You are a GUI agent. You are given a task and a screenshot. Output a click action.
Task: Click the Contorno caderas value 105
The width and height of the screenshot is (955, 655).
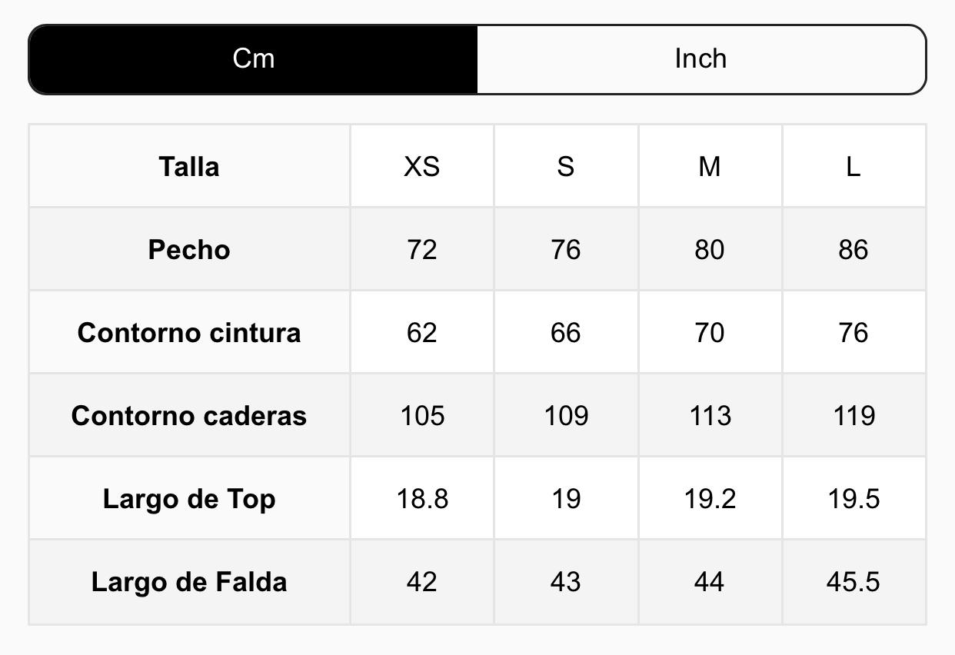tap(422, 416)
